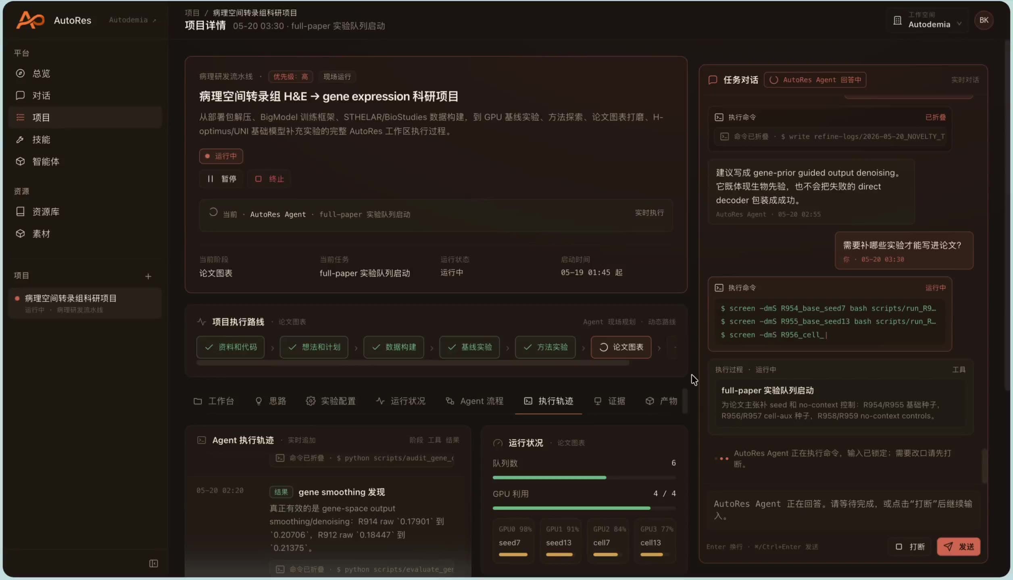Viewport: 1013px width, 580px height.
Task: Click the AutoRes logo icon
Action: [x=30, y=20]
